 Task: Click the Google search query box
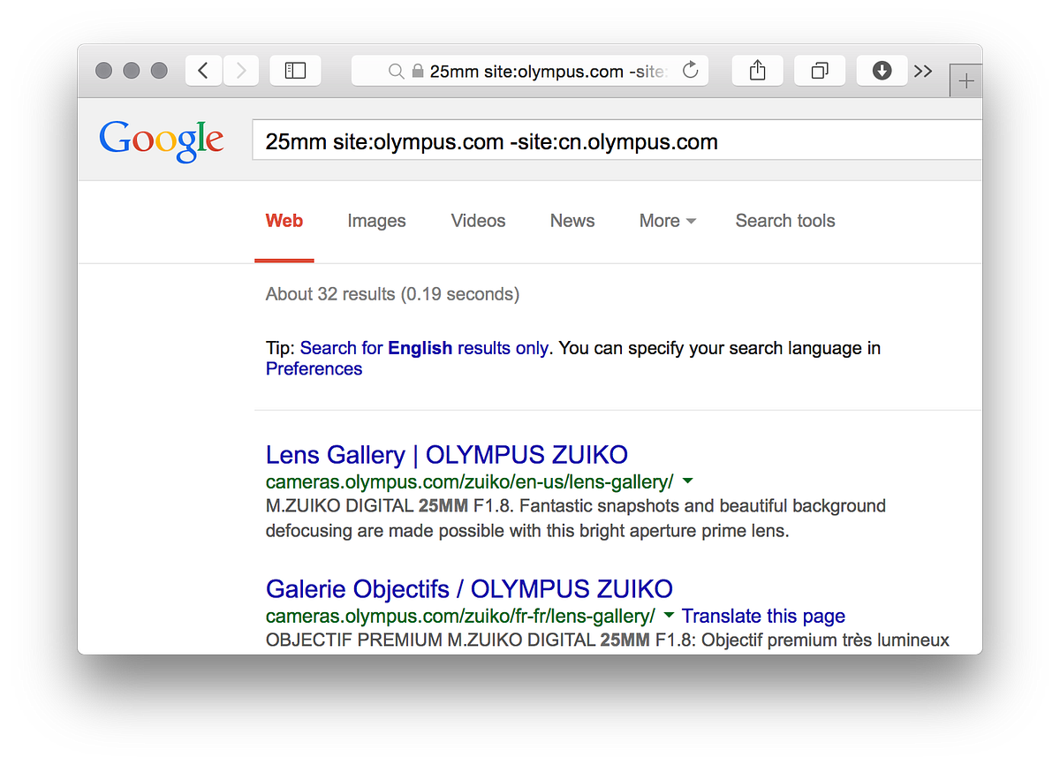617,140
